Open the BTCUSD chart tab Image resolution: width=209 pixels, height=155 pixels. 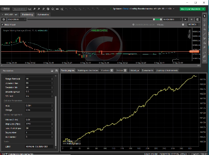tap(10, 15)
